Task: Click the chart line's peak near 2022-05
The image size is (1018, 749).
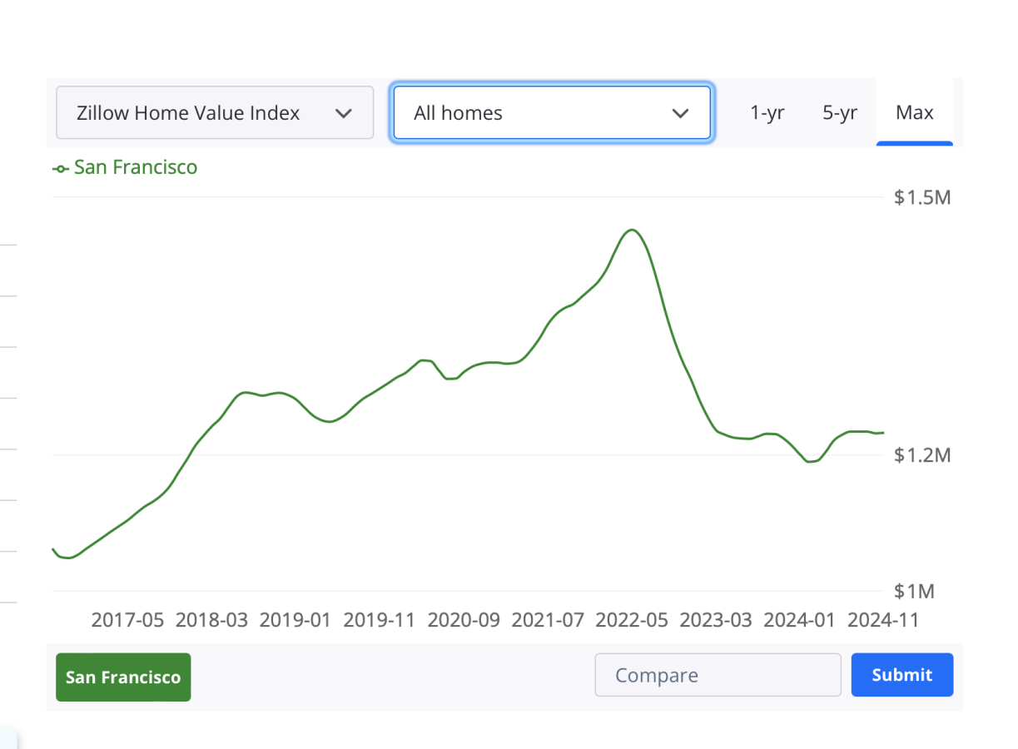Action: pos(633,230)
